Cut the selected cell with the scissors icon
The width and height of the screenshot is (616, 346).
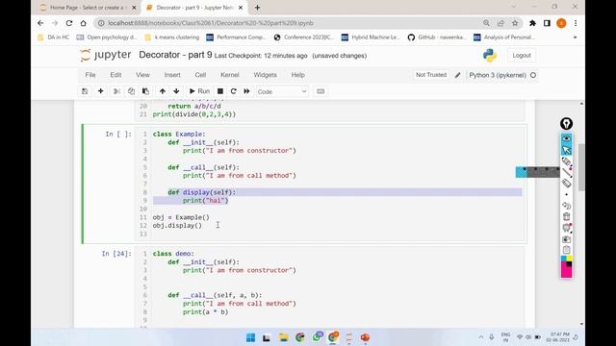116,91
